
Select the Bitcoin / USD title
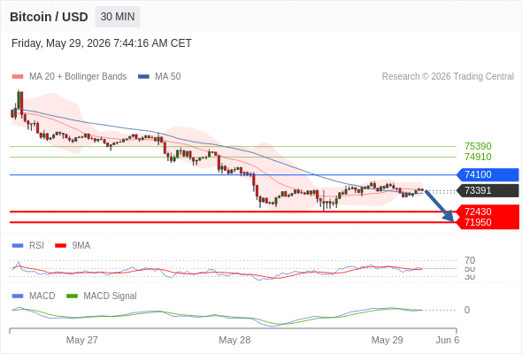pos(49,17)
